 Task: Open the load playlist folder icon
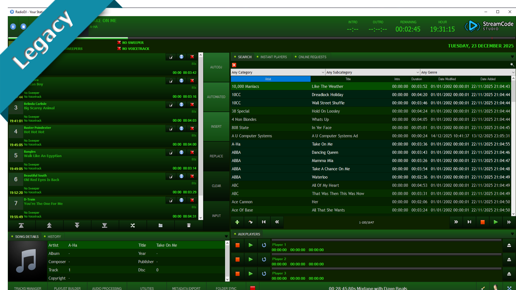[x=161, y=225]
